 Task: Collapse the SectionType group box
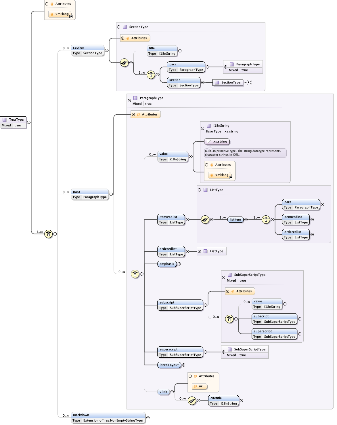pos(118,27)
